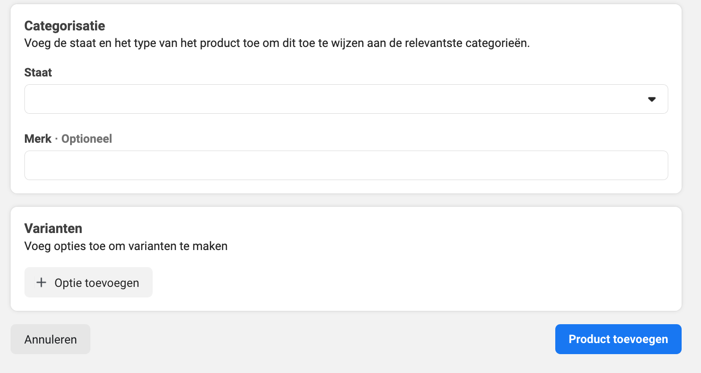Click the Merk field label
The height and width of the screenshot is (373, 701).
click(x=38, y=139)
